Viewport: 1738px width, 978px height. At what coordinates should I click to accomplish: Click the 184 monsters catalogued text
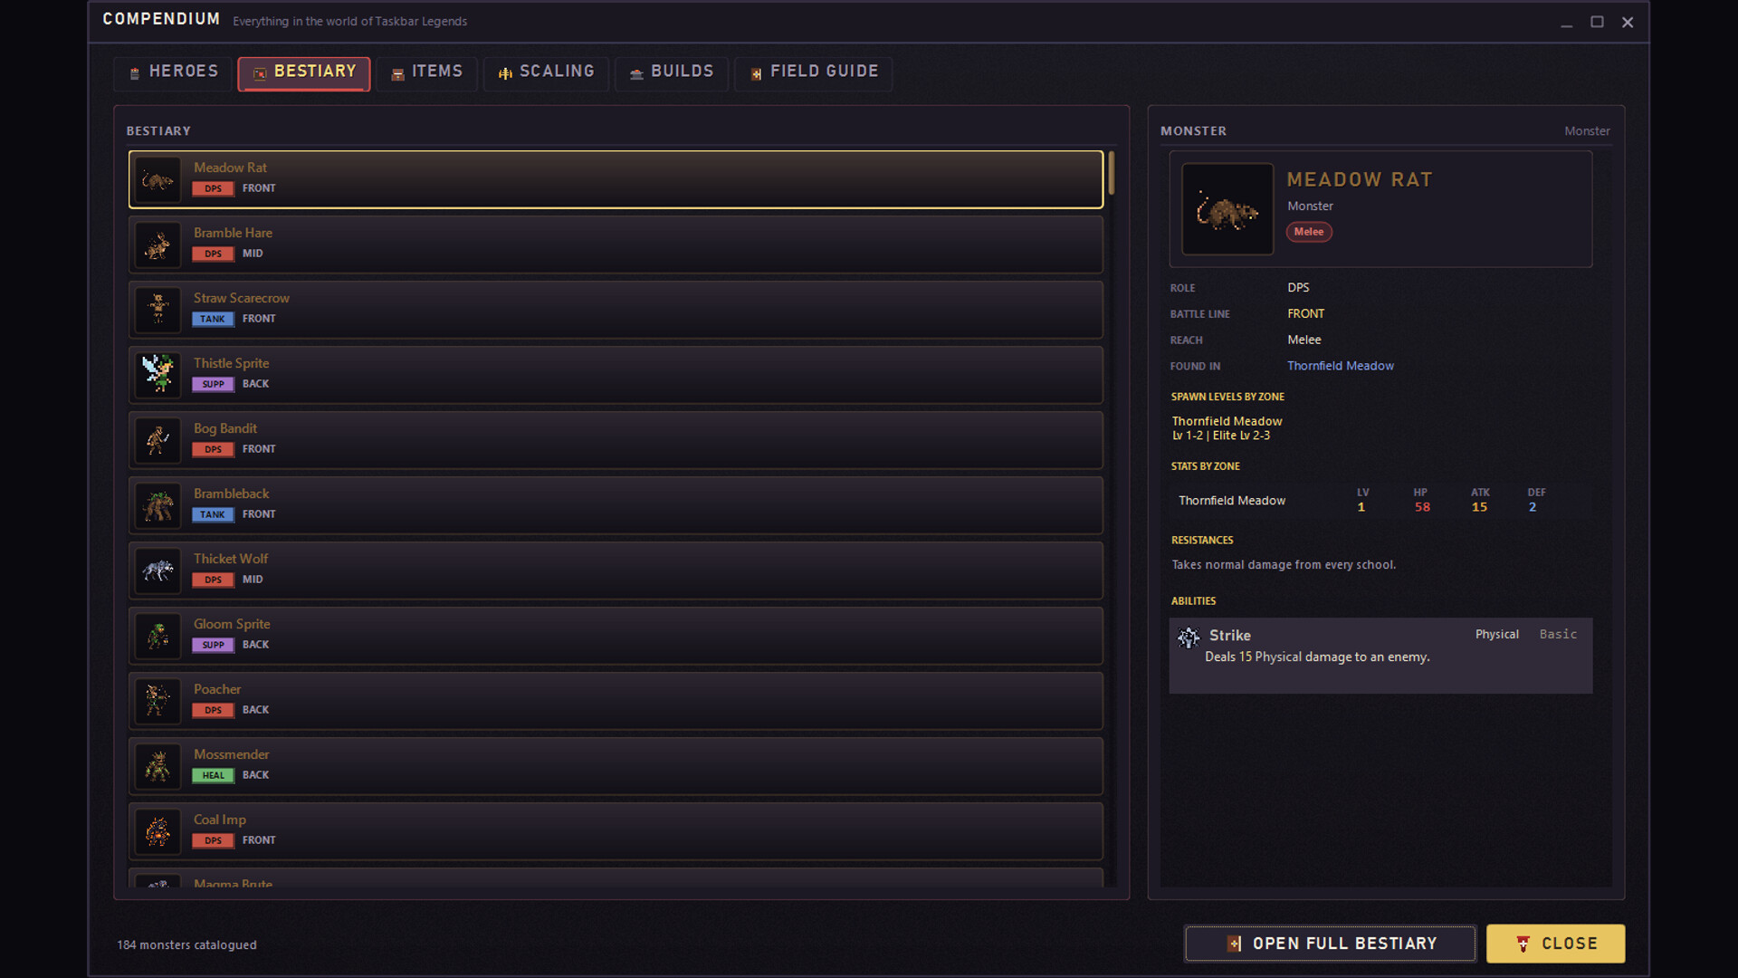186,944
